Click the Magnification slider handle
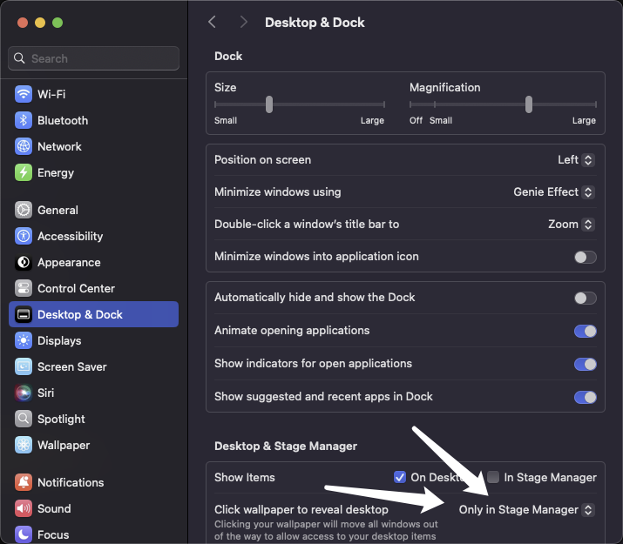 tap(528, 104)
